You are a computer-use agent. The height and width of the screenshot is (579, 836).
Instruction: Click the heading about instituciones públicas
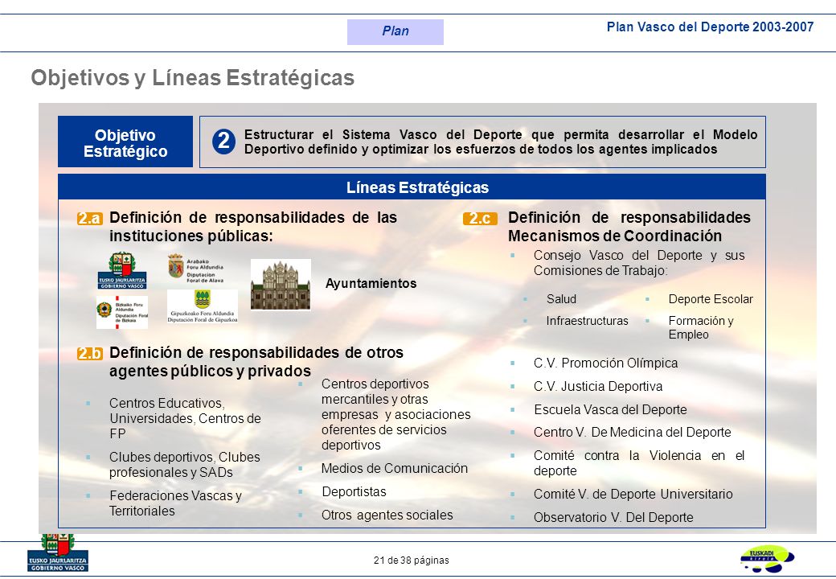[x=253, y=227]
